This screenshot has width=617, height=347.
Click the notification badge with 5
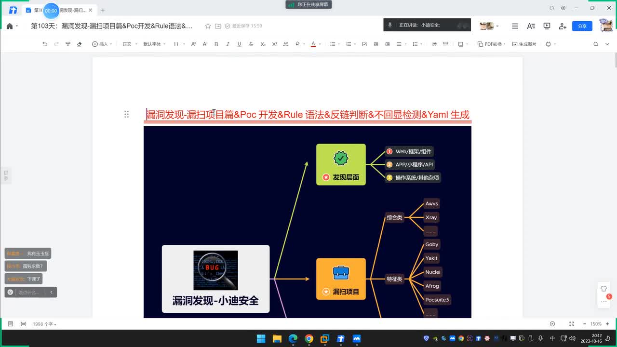tap(609, 296)
